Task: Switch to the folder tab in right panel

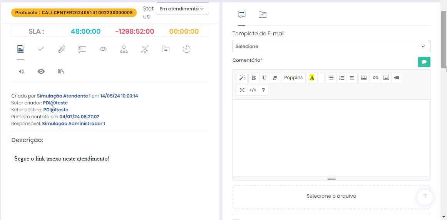Action: tap(263, 15)
